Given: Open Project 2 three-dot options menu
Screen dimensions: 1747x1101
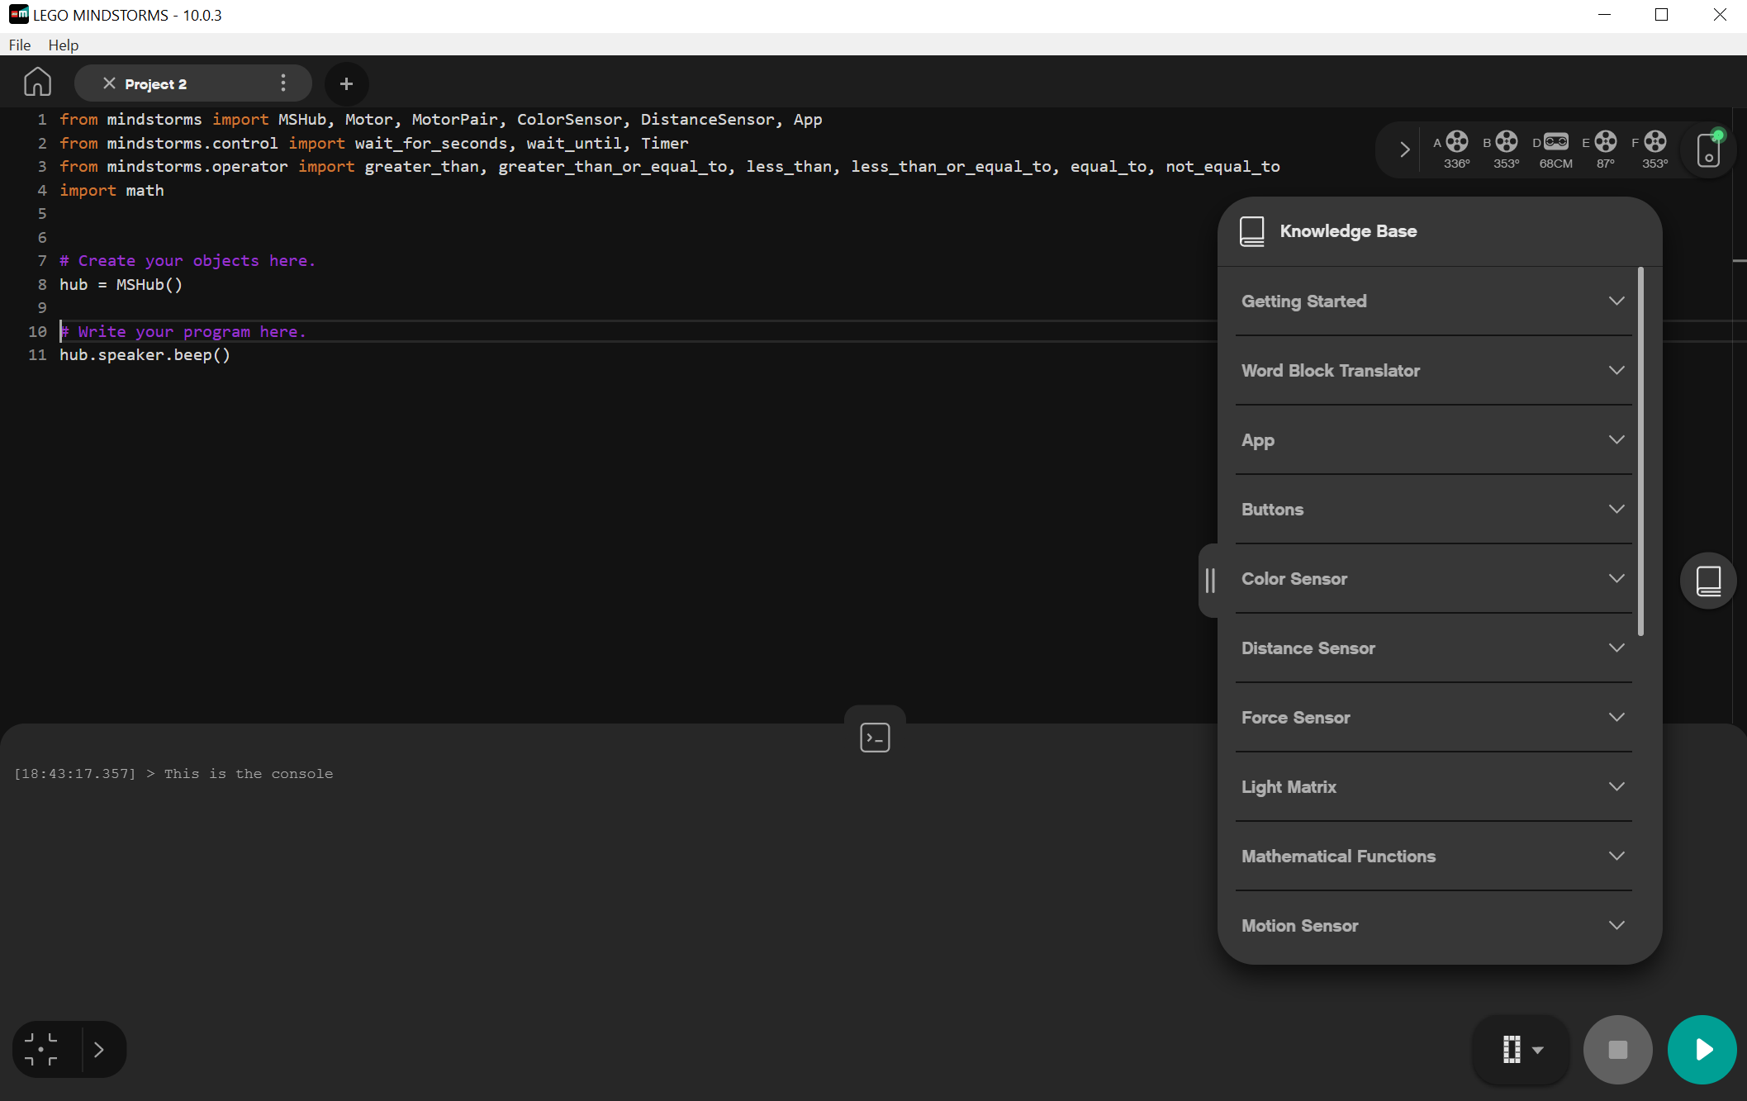Looking at the screenshot, I should pyautogui.click(x=283, y=83).
